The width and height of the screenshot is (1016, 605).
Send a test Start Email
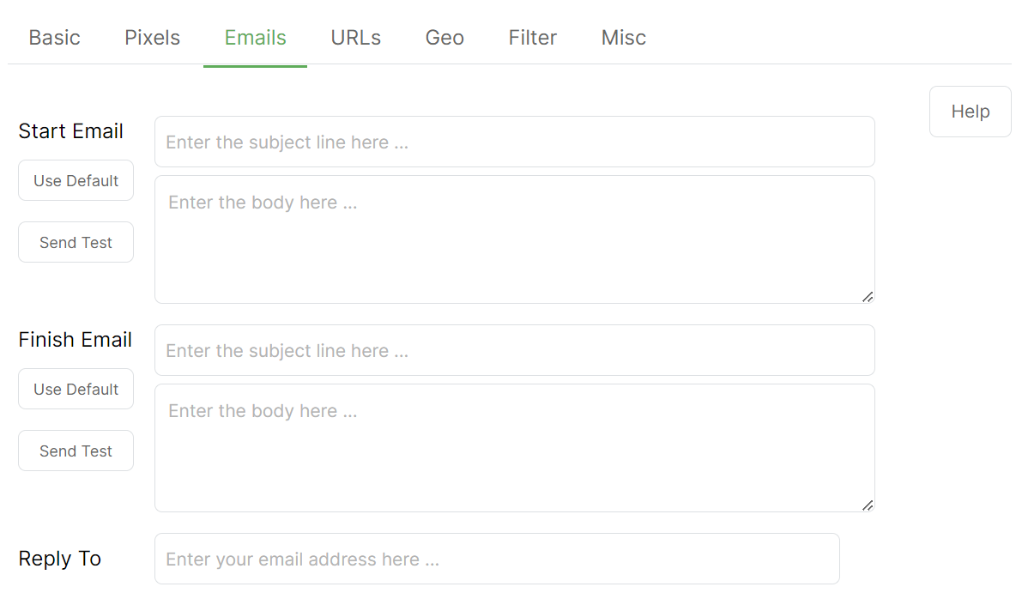[76, 242]
